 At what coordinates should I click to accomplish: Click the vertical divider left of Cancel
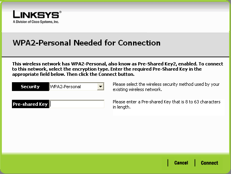pyautogui.click(x=168, y=163)
